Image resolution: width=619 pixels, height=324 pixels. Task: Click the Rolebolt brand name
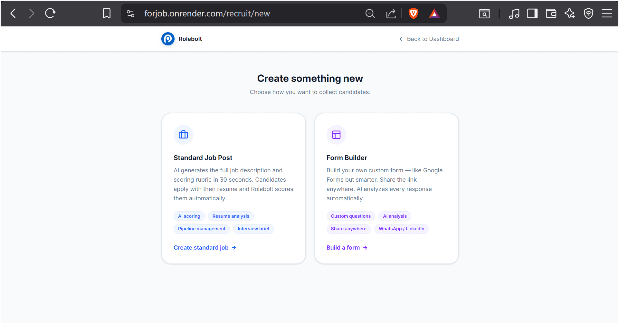coord(190,39)
